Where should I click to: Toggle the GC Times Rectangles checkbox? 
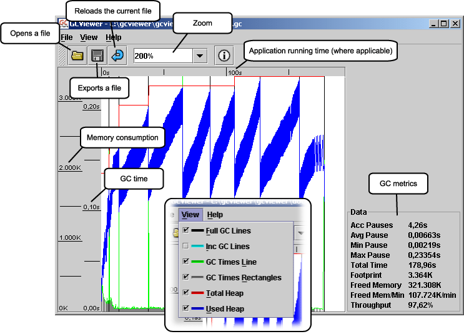(x=186, y=277)
